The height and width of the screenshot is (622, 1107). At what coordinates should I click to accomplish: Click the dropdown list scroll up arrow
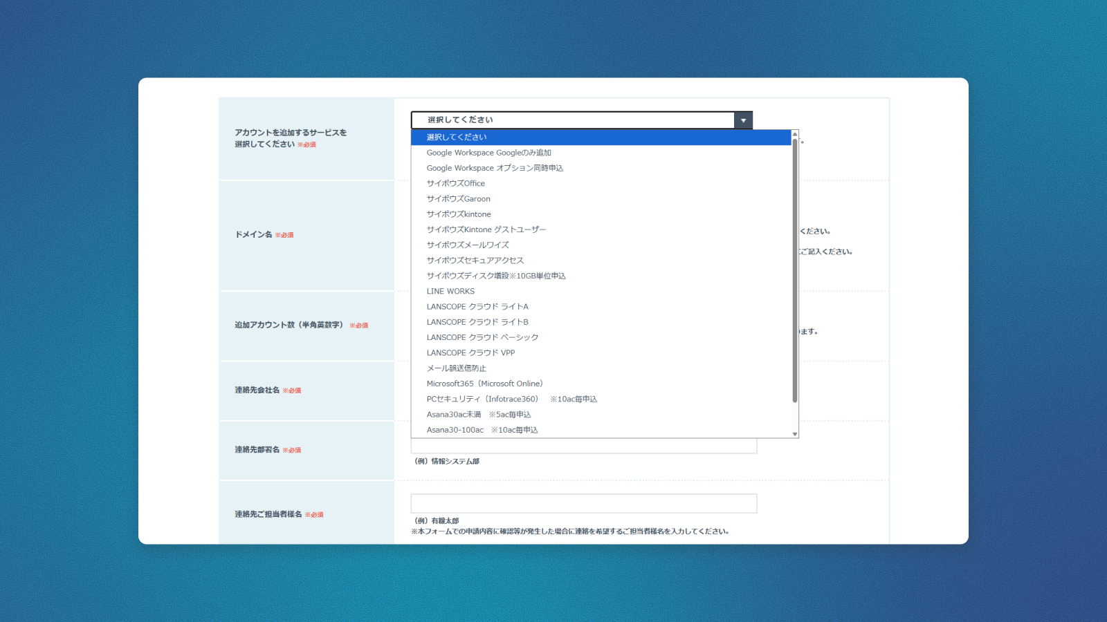click(795, 133)
